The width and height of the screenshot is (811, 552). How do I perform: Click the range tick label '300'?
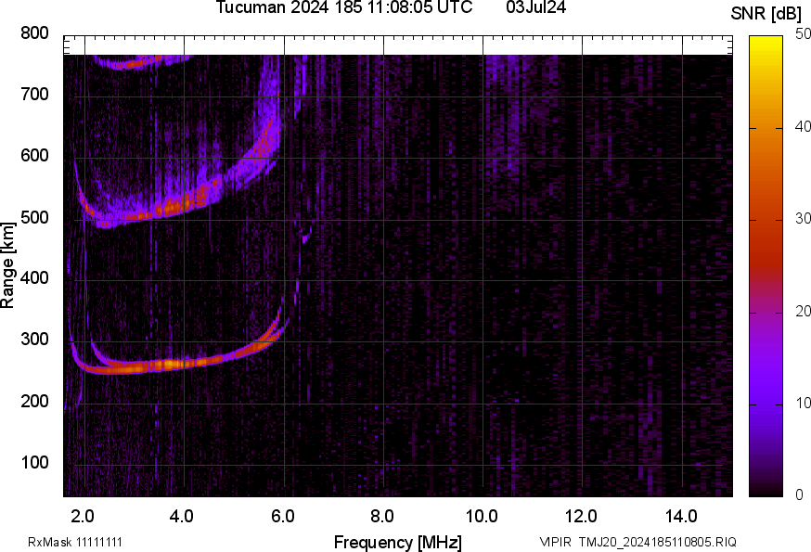pos(34,340)
